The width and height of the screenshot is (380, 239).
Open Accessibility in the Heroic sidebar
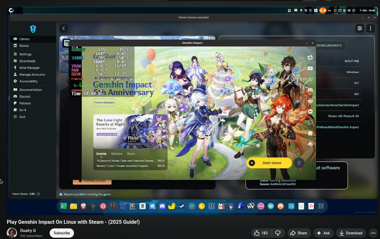pyautogui.click(x=33, y=81)
